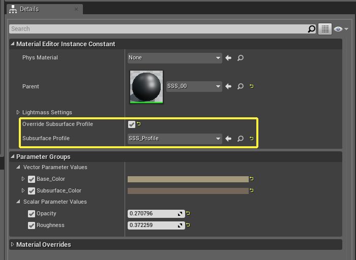Screen dimensions: 356x260
Task: Reset Subsurface Profile to default value
Action: point(251,139)
